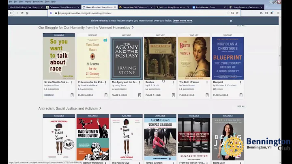Place a hold on Basilica

click(x=153, y=95)
